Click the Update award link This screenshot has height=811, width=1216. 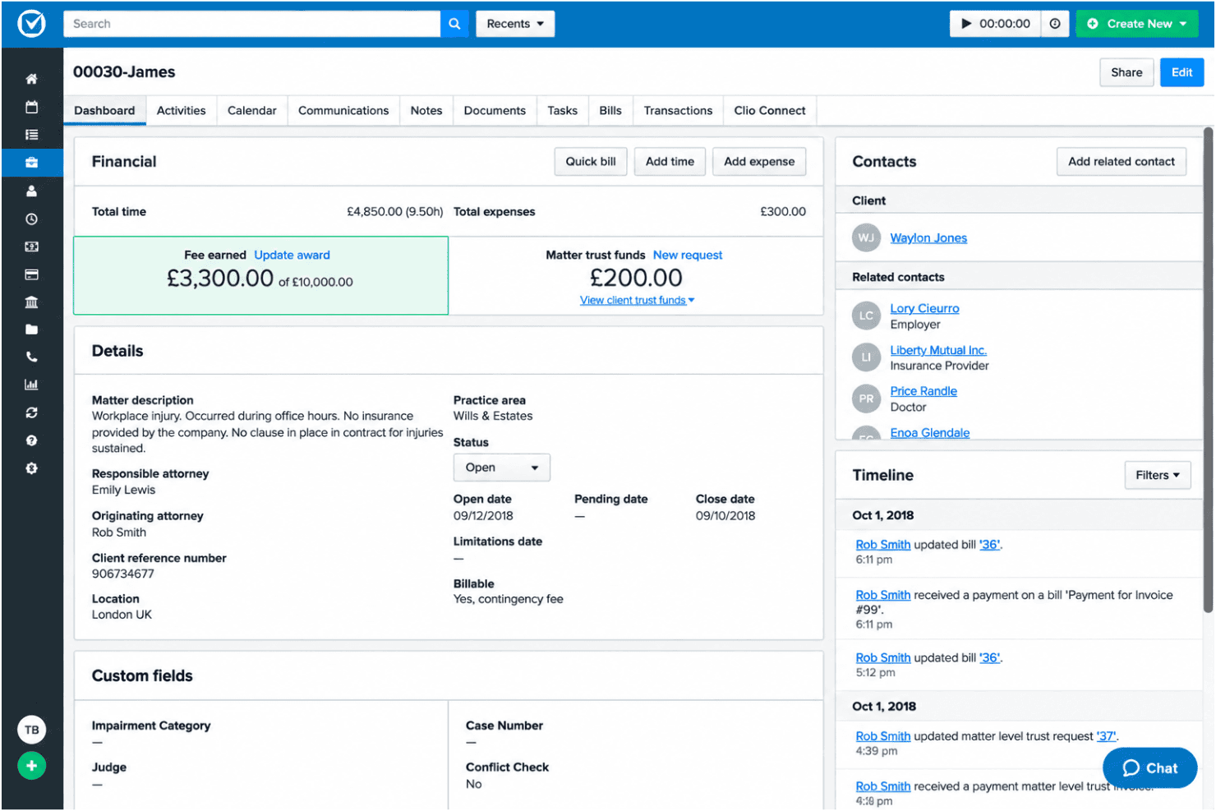click(292, 256)
